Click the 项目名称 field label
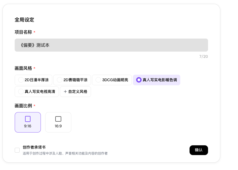This screenshot has height=170, width=238. click(23, 32)
